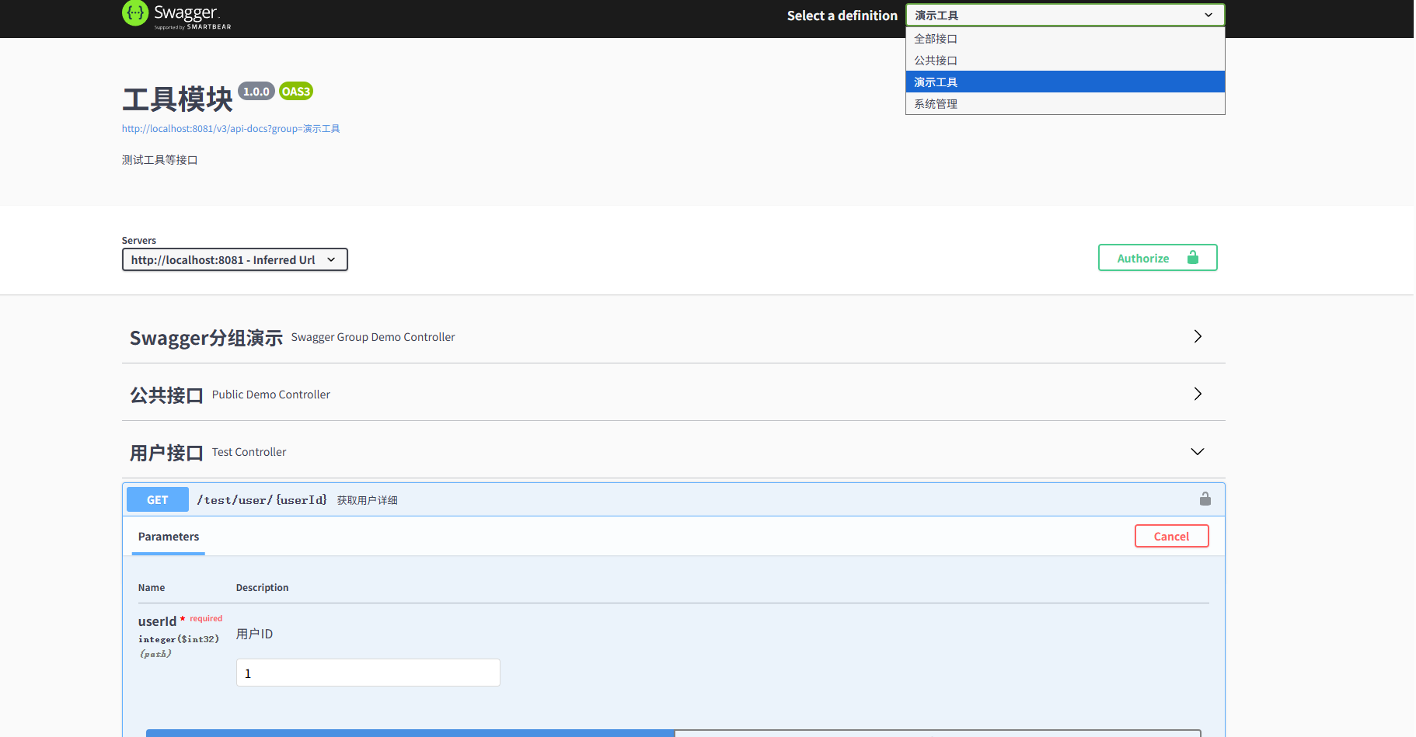Click the Swagger Group Demo Controller text
This screenshot has height=737, width=1416.
pyautogui.click(x=373, y=337)
